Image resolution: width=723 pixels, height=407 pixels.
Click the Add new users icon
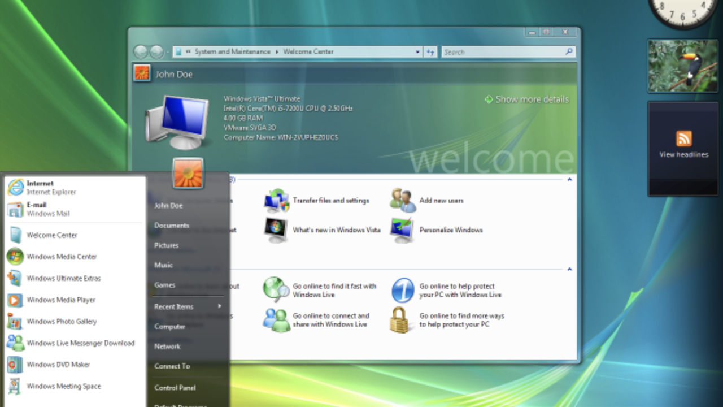[x=403, y=200]
